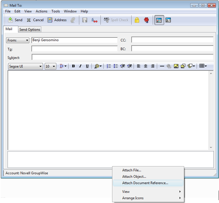Align text left

click(139, 66)
